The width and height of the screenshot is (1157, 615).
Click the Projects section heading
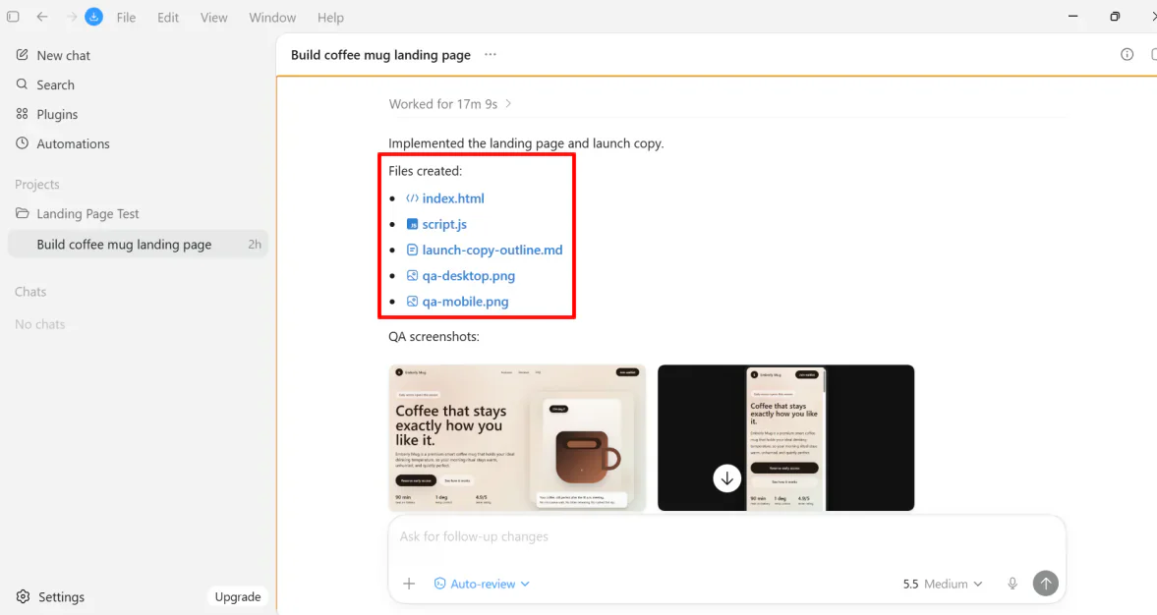pos(37,185)
